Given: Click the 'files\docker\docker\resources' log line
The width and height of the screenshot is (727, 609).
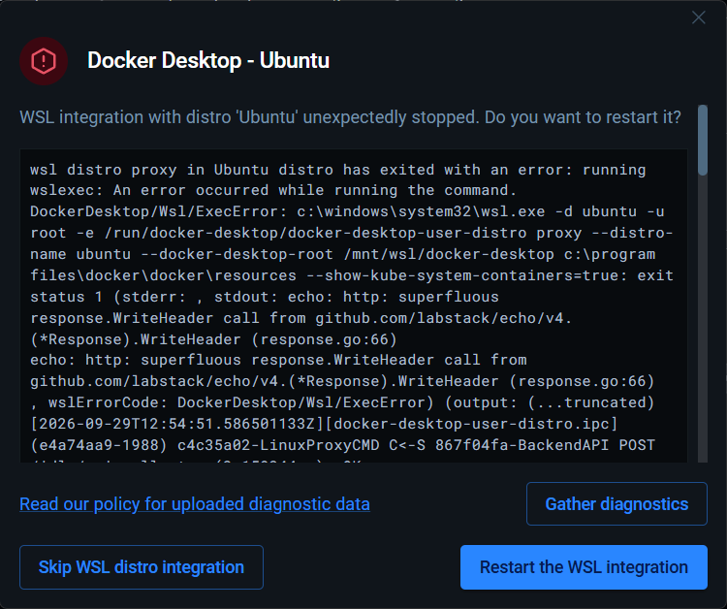Looking at the screenshot, I should tap(352, 275).
